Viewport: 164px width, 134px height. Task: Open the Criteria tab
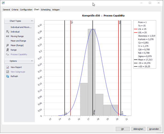(15, 10)
